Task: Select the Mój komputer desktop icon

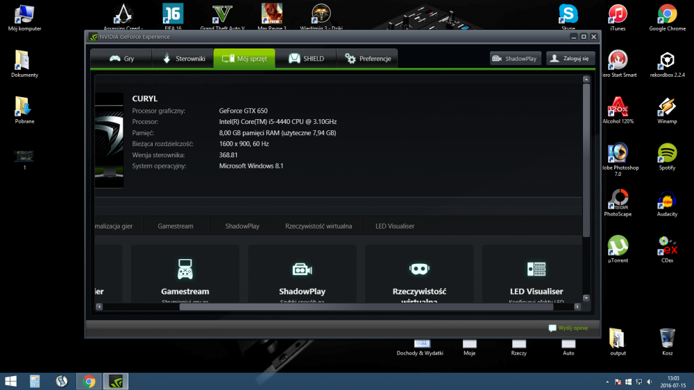Action: (x=24, y=18)
